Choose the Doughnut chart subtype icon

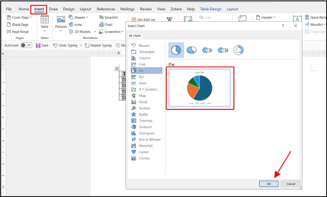[x=238, y=50]
